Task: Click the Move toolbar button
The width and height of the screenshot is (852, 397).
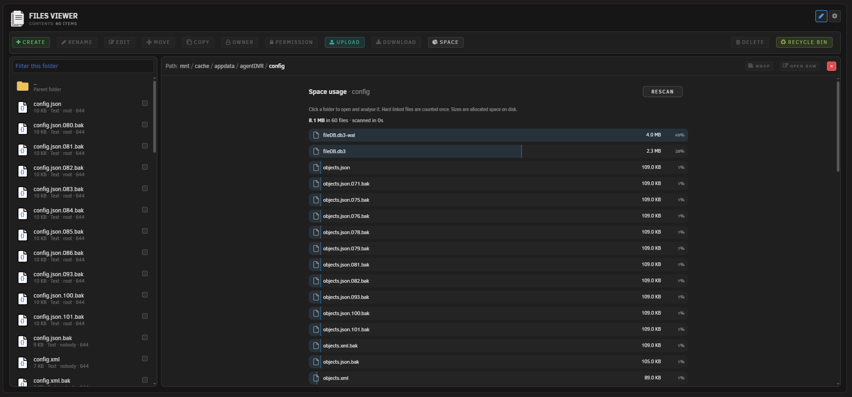Action: (158, 42)
